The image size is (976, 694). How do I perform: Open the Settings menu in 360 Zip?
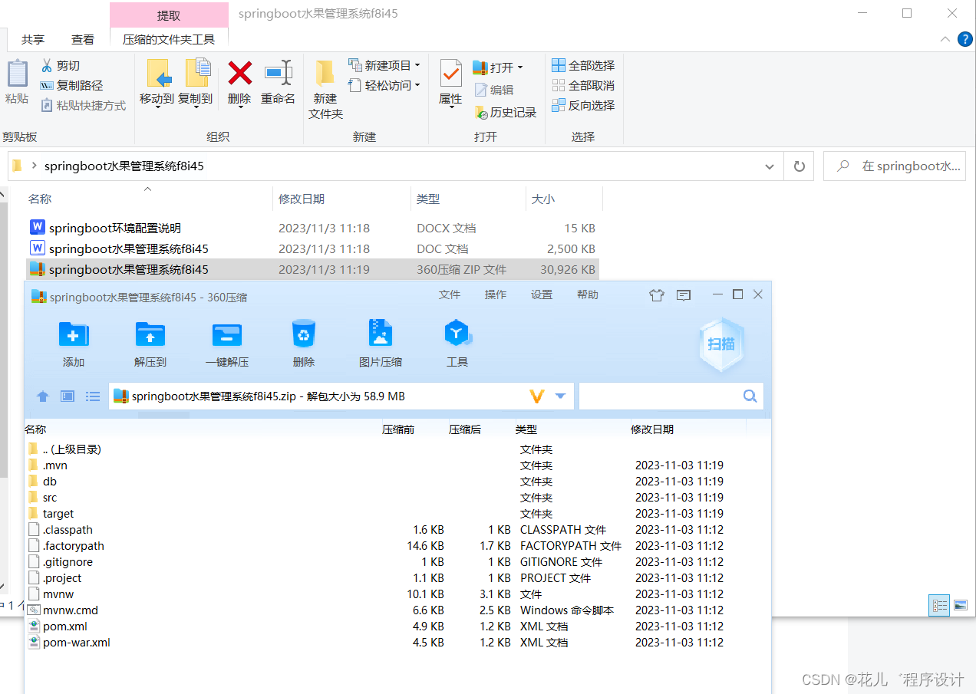pyautogui.click(x=542, y=294)
